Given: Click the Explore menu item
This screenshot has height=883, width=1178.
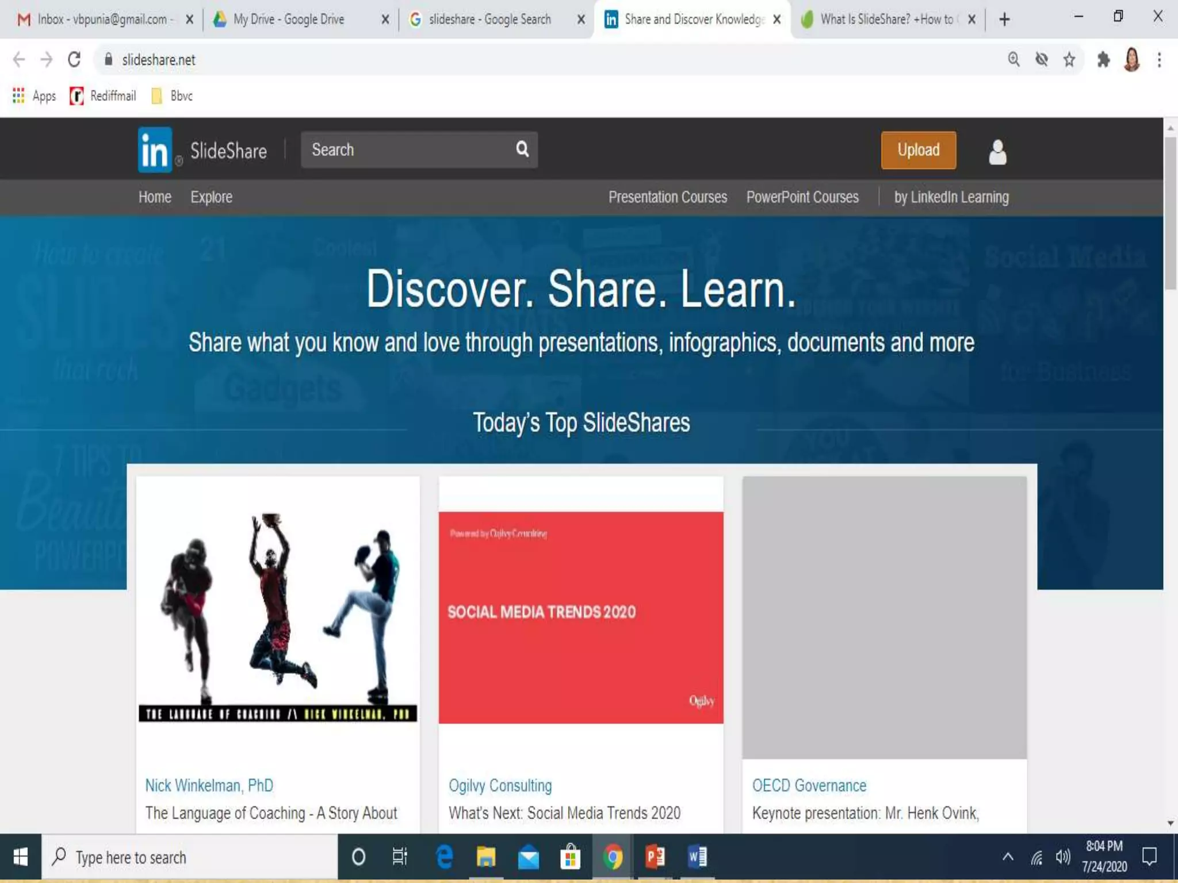Looking at the screenshot, I should [211, 197].
